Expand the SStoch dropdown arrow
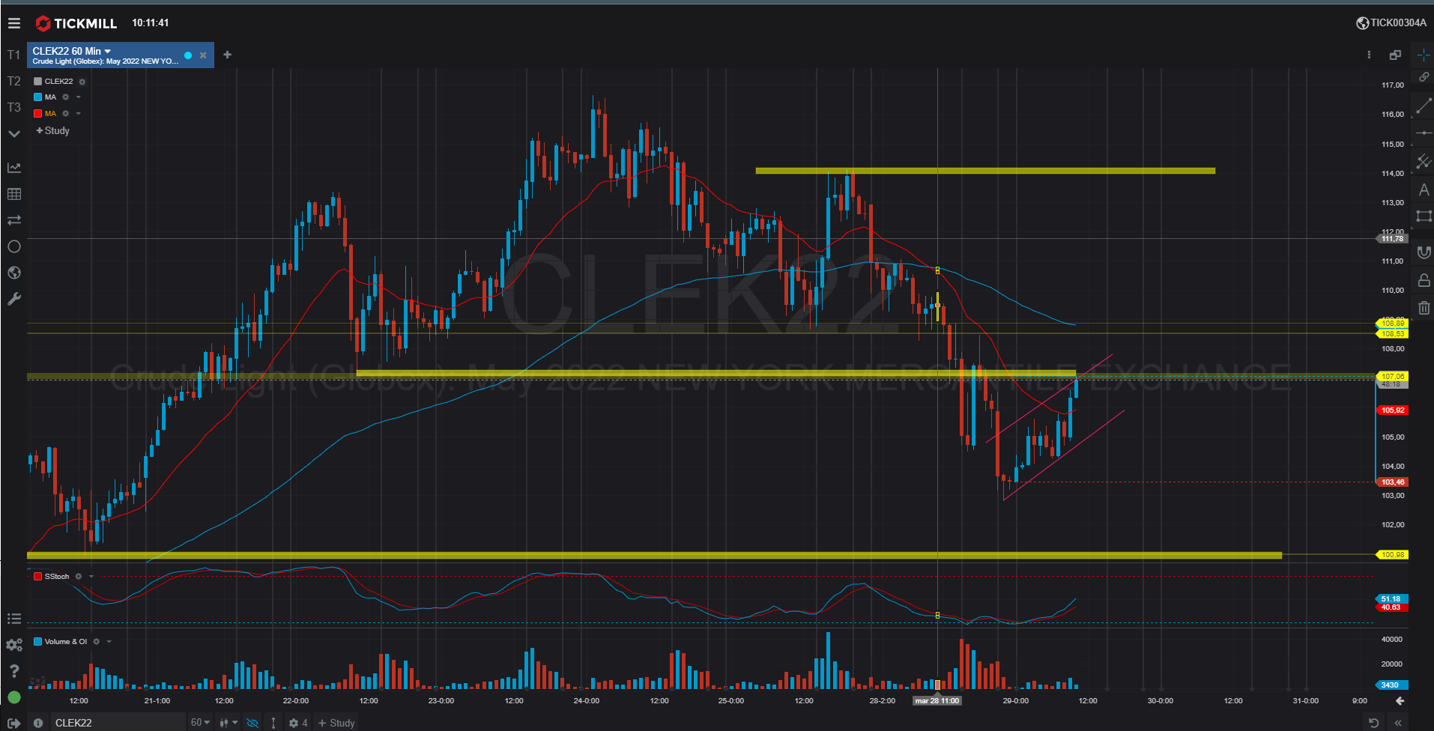Image resolution: width=1434 pixels, height=731 pixels. click(91, 577)
